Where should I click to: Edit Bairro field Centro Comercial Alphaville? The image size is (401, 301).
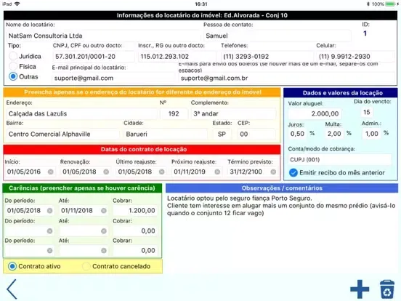[62, 134]
